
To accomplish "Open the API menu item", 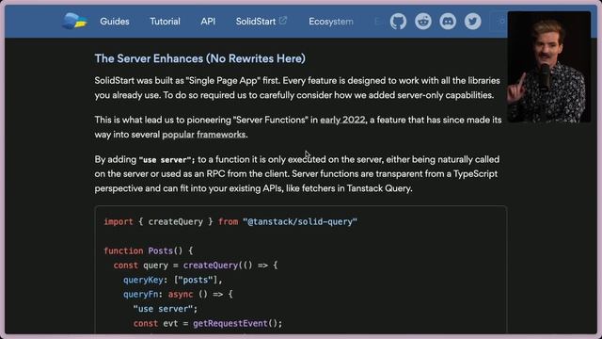I will point(208,22).
